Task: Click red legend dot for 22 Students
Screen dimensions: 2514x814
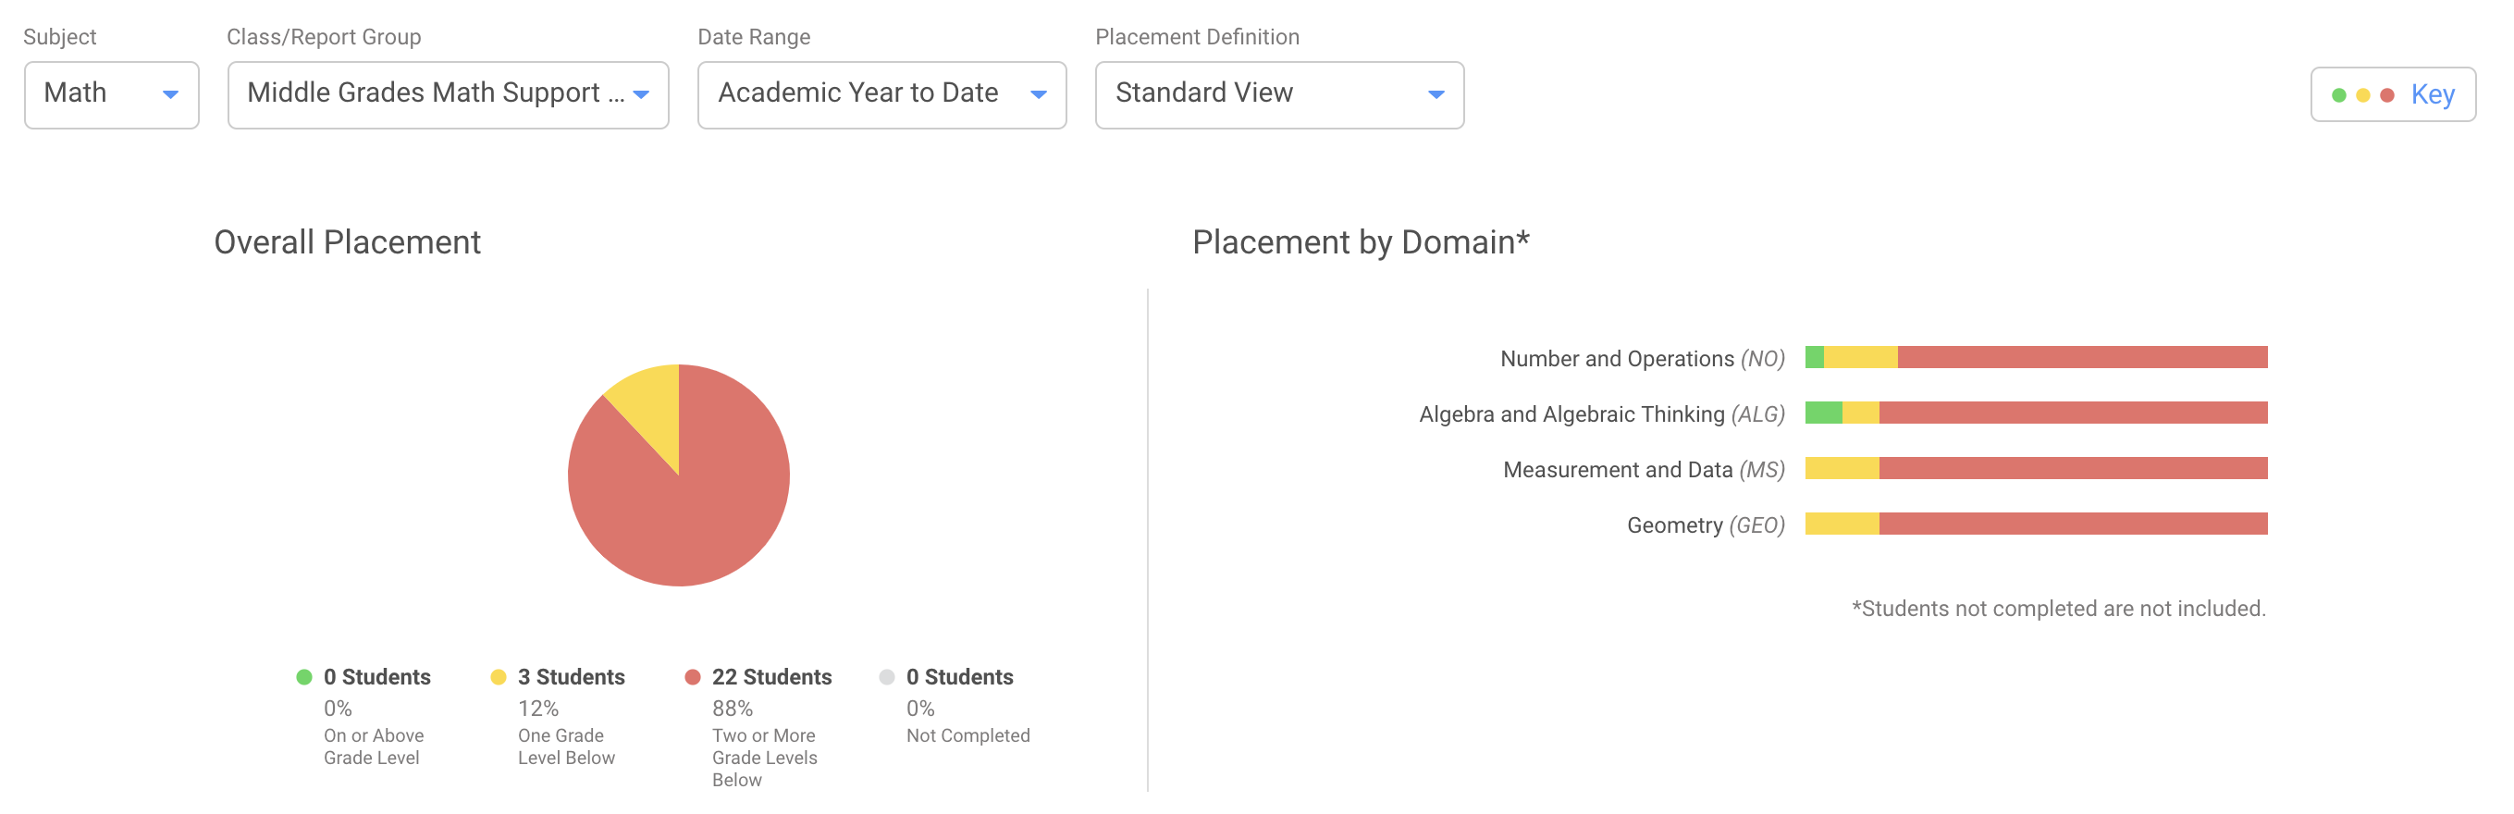Action: point(692,676)
